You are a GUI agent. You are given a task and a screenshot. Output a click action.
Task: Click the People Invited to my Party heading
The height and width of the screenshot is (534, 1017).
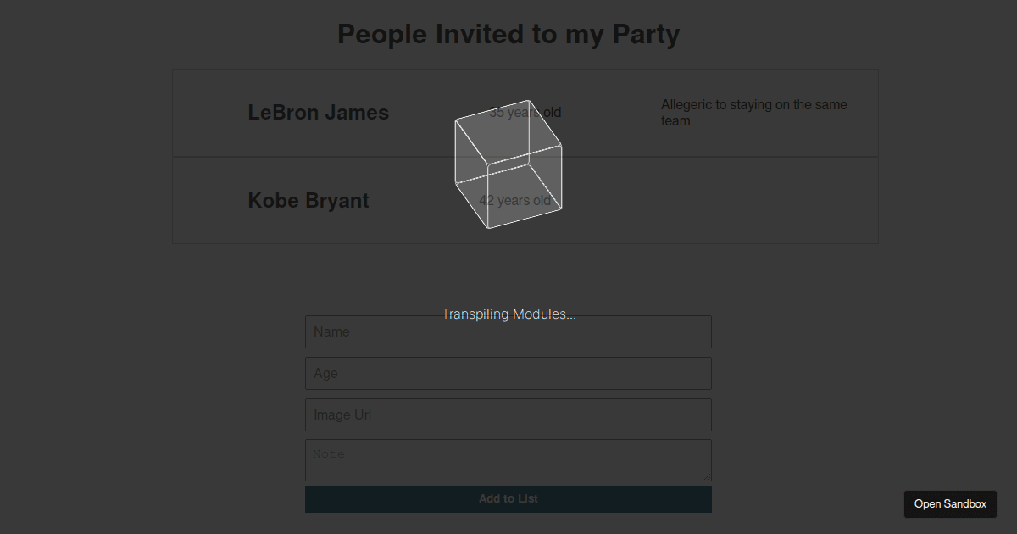(x=508, y=35)
